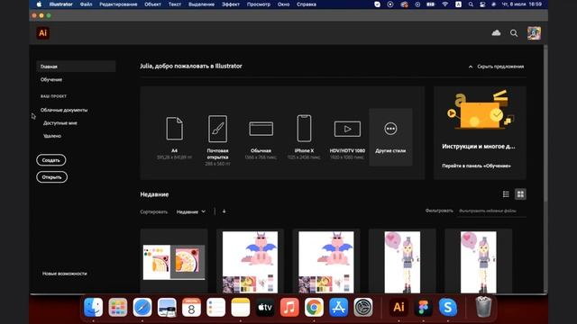The width and height of the screenshot is (577, 324).
Task: Open Launchpad from the Dock
Action: (x=118, y=307)
